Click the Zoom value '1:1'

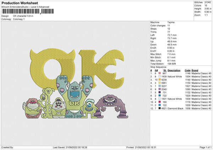(206, 15)
